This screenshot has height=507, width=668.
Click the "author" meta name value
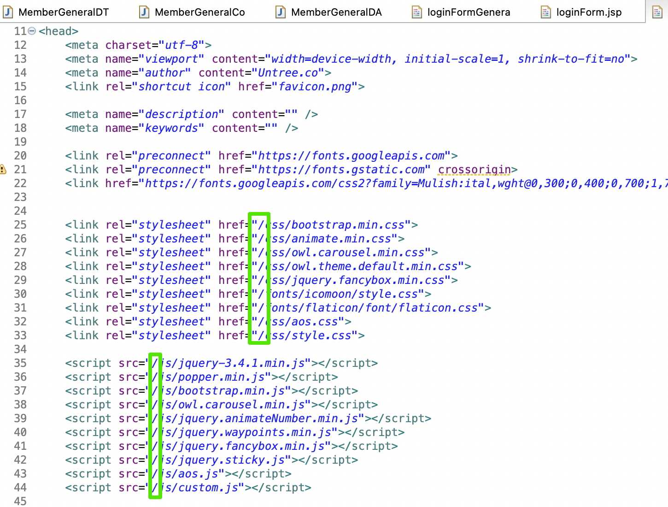(165, 73)
